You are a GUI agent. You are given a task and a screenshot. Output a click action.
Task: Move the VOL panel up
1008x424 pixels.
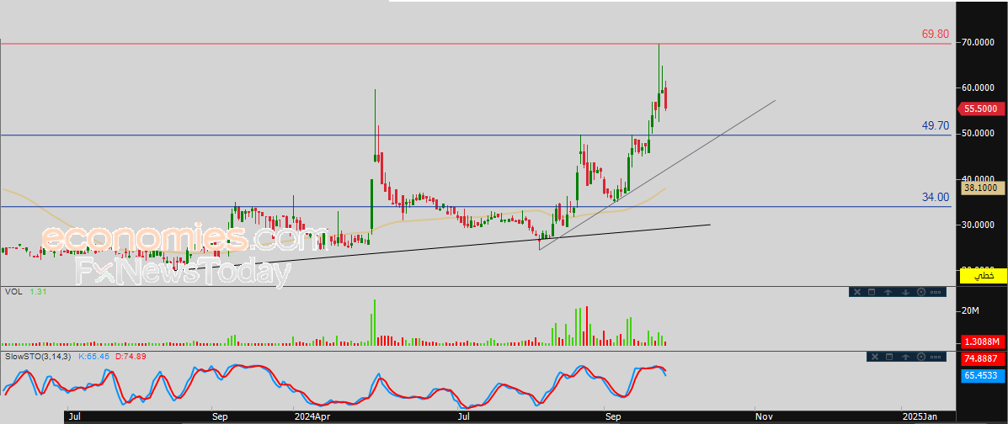click(x=888, y=292)
